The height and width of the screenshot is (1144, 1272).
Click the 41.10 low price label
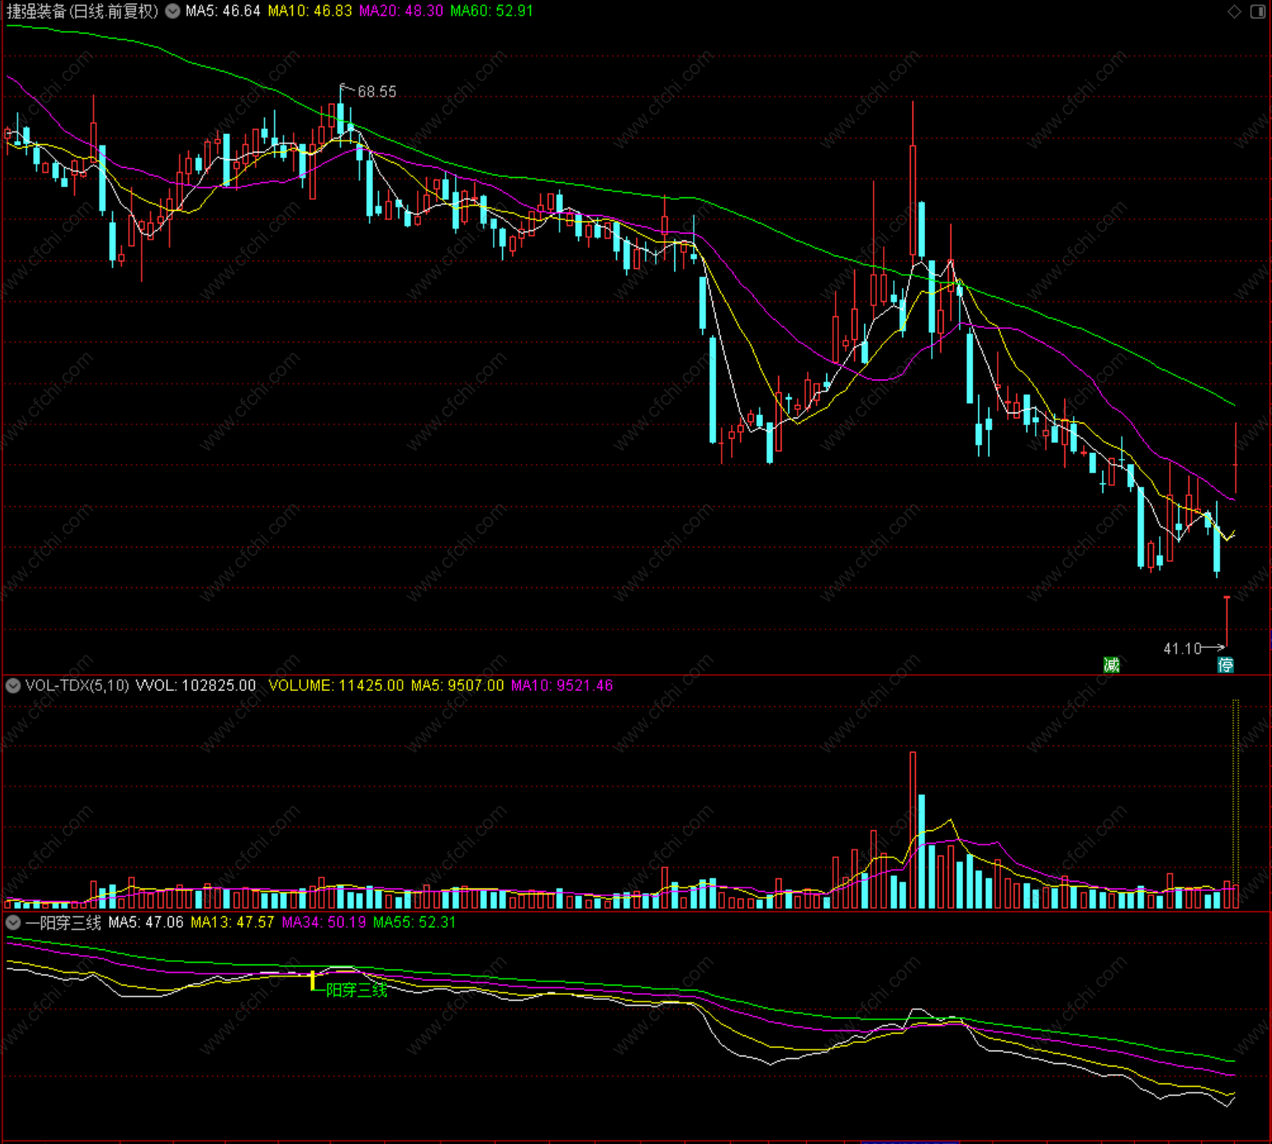pos(1183,649)
